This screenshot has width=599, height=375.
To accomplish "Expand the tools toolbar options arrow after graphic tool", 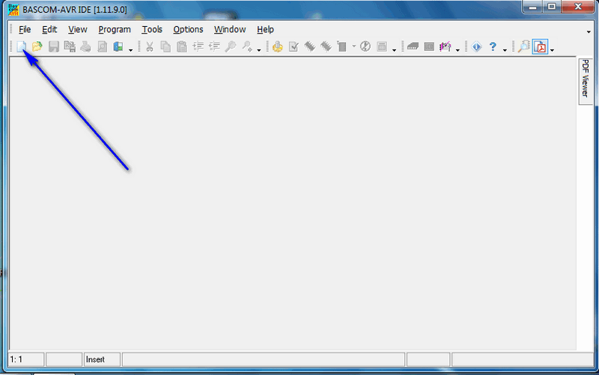I will pos(457,50).
